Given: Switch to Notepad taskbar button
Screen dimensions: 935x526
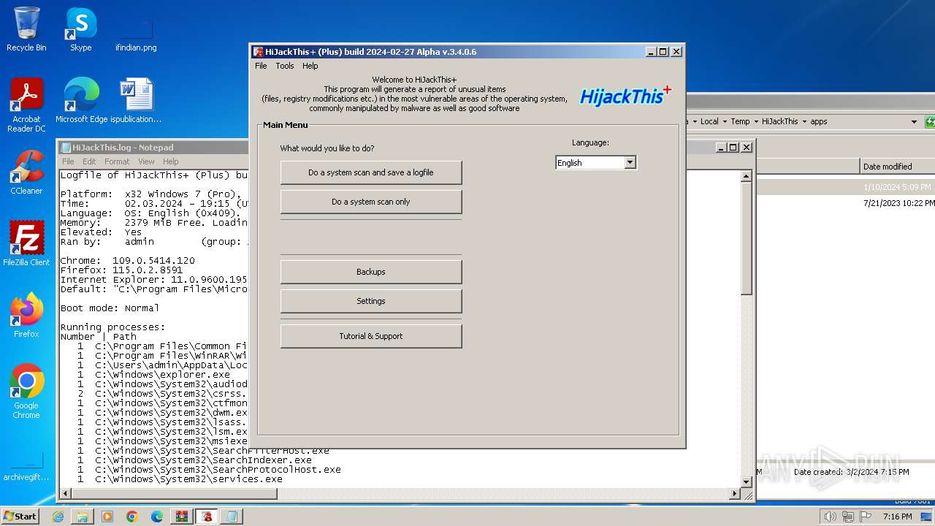Looking at the screenshot, I should coord(232,517).
